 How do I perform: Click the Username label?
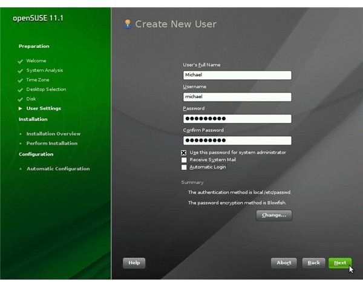(194, 87)
